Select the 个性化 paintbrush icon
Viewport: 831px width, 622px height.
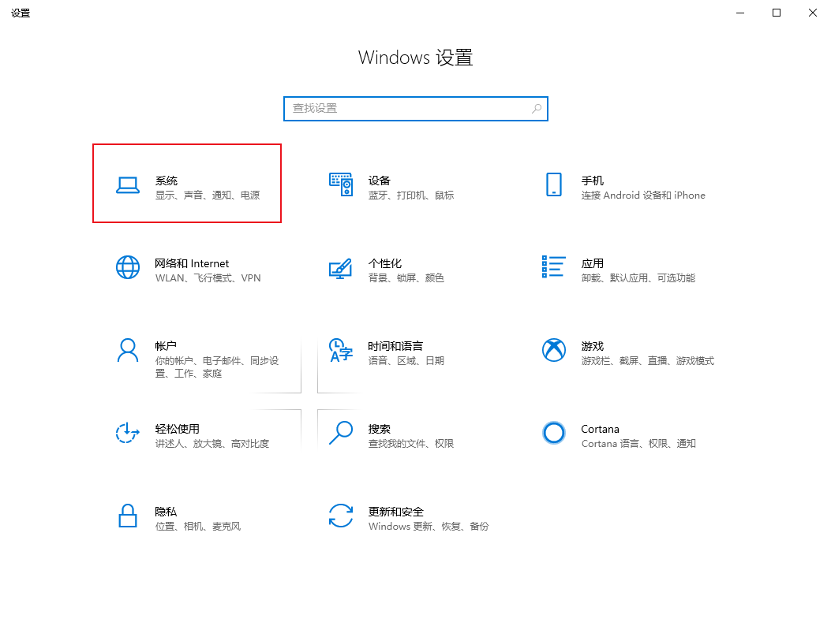341,268
